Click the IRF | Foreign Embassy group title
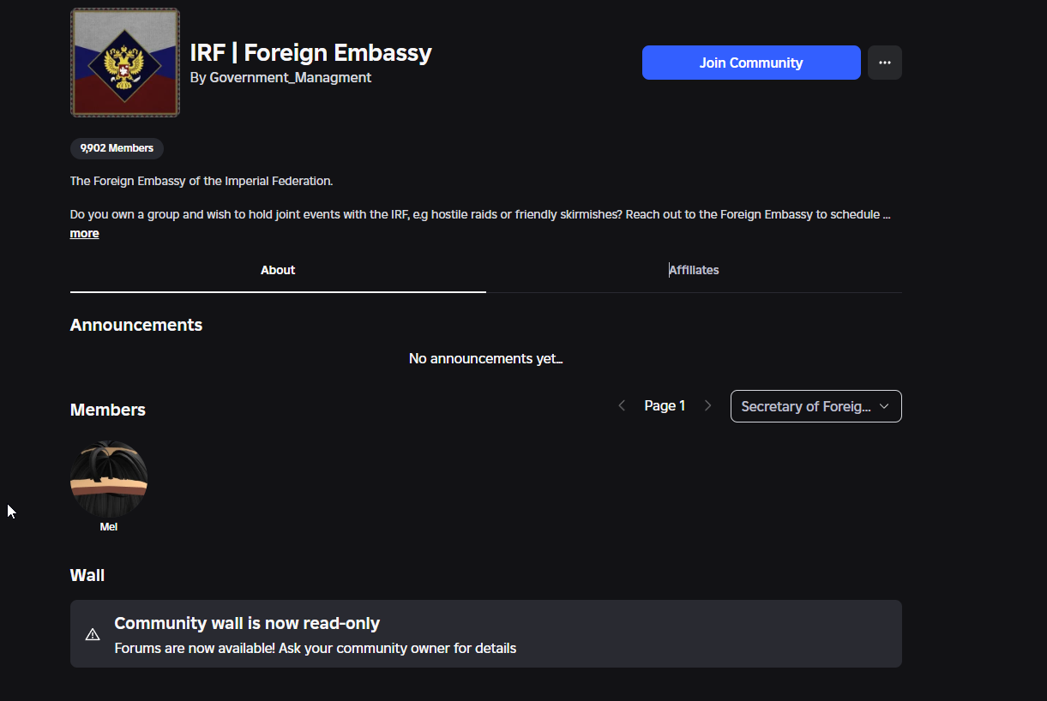The image size is (1047, 701). point(310,53)
